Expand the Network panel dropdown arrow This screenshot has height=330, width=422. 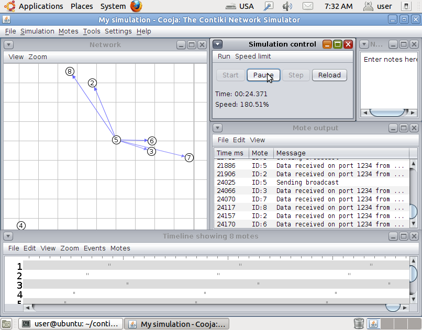click(8, 44)
